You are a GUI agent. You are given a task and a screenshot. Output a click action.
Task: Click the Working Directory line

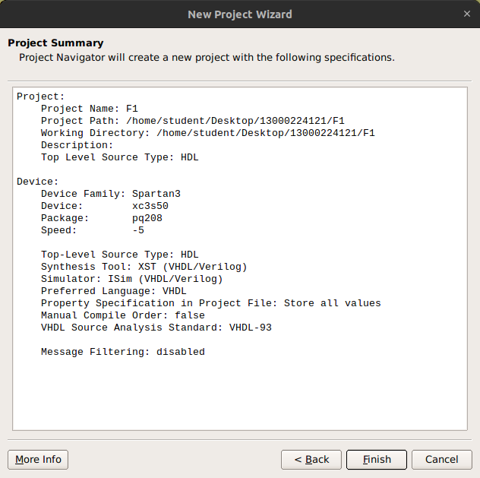207,133
